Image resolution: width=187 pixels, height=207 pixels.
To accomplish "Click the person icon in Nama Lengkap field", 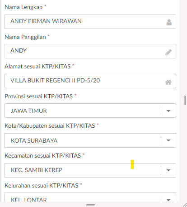I will pos(169,22).
